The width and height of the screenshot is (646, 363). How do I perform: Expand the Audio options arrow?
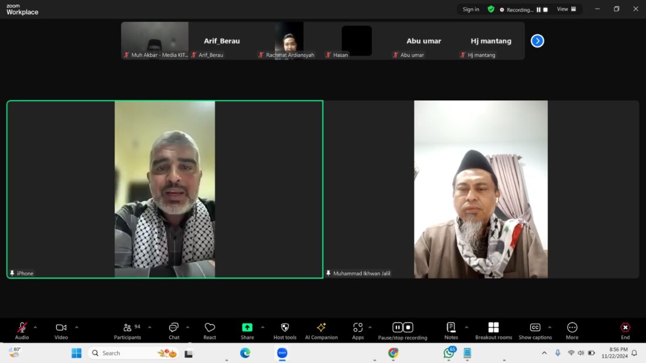coord(35,327)
